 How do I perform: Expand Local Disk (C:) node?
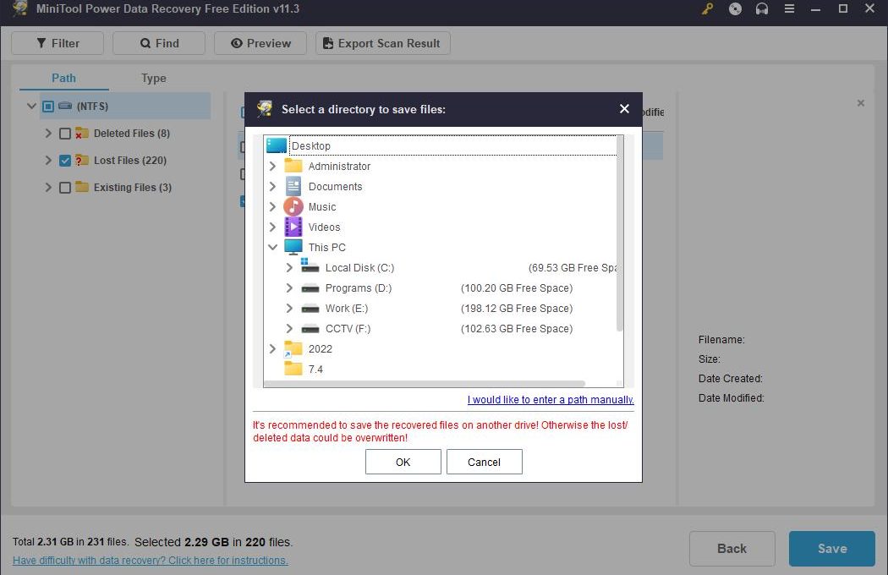tap(289, 267)
